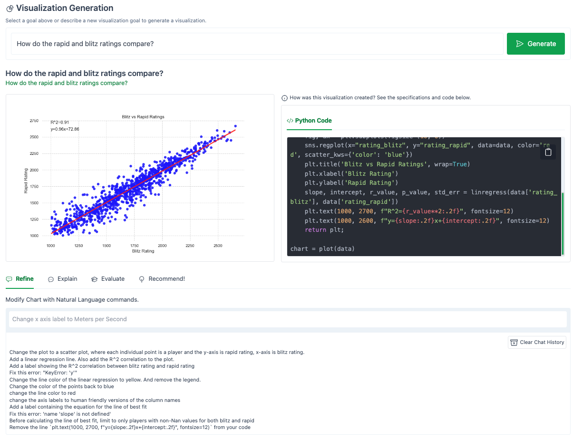Click the play icon inside the Generate button
The image size is (573, 439).
[520, 43]
